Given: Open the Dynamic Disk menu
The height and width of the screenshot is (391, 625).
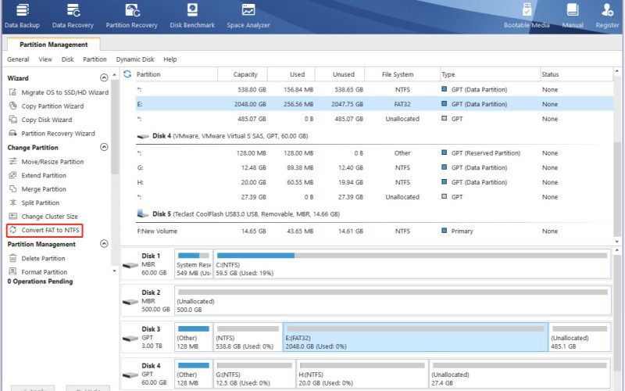Looking at the screenshot, I should tap(135, 59).
